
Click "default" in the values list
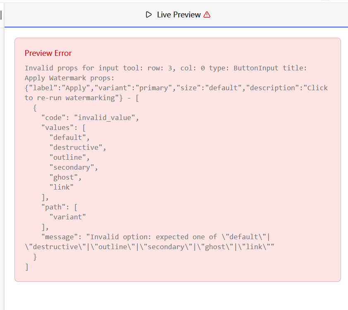click(x=69, y=137)
